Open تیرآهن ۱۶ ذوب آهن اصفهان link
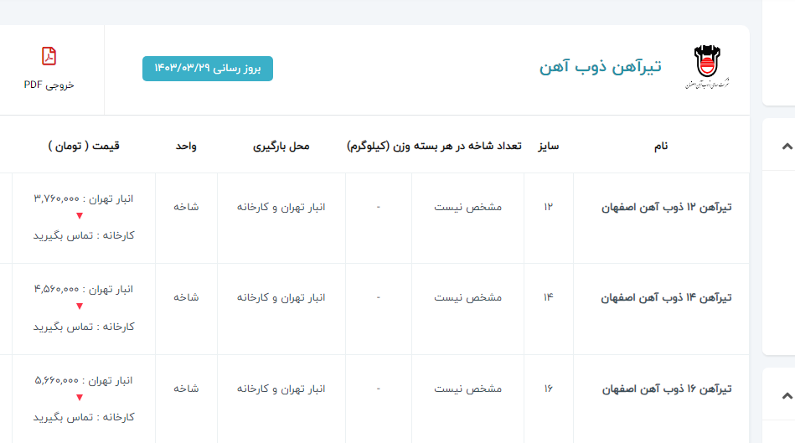Image resolution: width=795 pixels, height=443 pixels. [x=667, y=389]
